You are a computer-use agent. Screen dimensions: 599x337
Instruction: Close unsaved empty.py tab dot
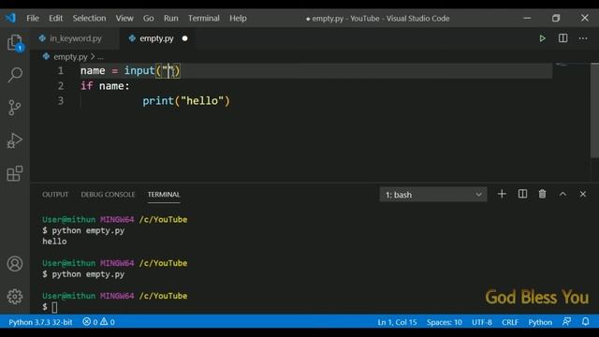tap(185, 38)
